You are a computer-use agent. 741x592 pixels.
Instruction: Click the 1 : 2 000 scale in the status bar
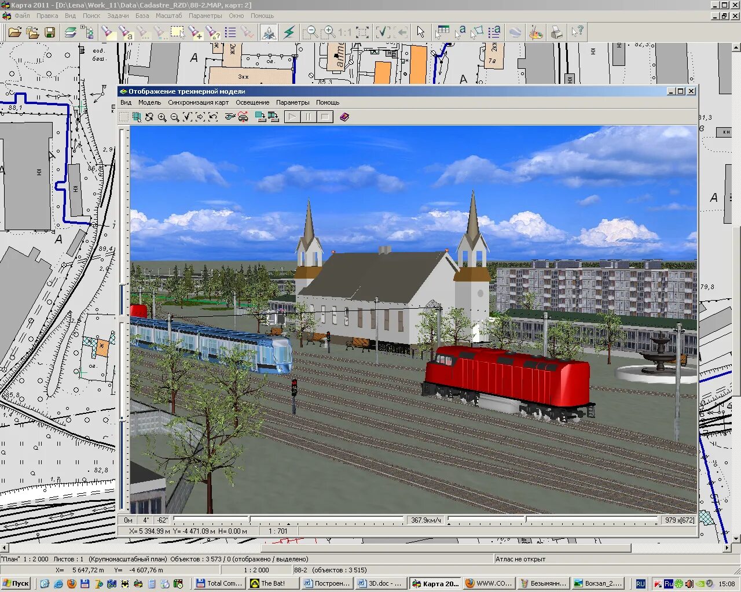pyautogui.click(x=256, y=570)
